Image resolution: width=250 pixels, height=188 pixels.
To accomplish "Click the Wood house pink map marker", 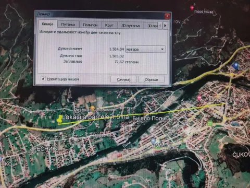I will pyautogui.click(x=192, y=8).
